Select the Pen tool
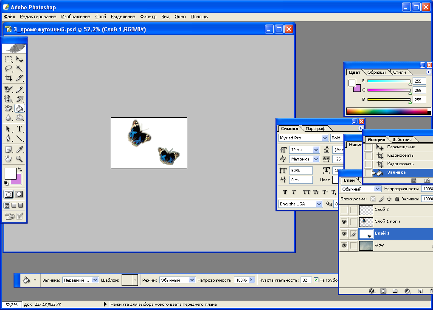Viewport: 433px width, 310px height. [8, 138]
